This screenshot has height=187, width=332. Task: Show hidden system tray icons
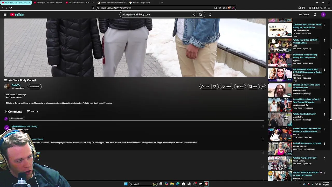point(300,184)
